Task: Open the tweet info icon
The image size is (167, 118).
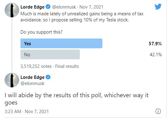Action: (x=158, y=111)
